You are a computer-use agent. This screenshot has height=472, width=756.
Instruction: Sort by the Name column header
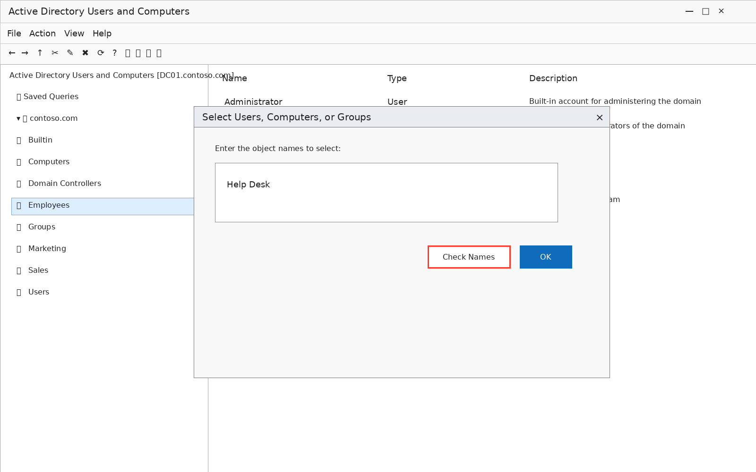(235, 78)
